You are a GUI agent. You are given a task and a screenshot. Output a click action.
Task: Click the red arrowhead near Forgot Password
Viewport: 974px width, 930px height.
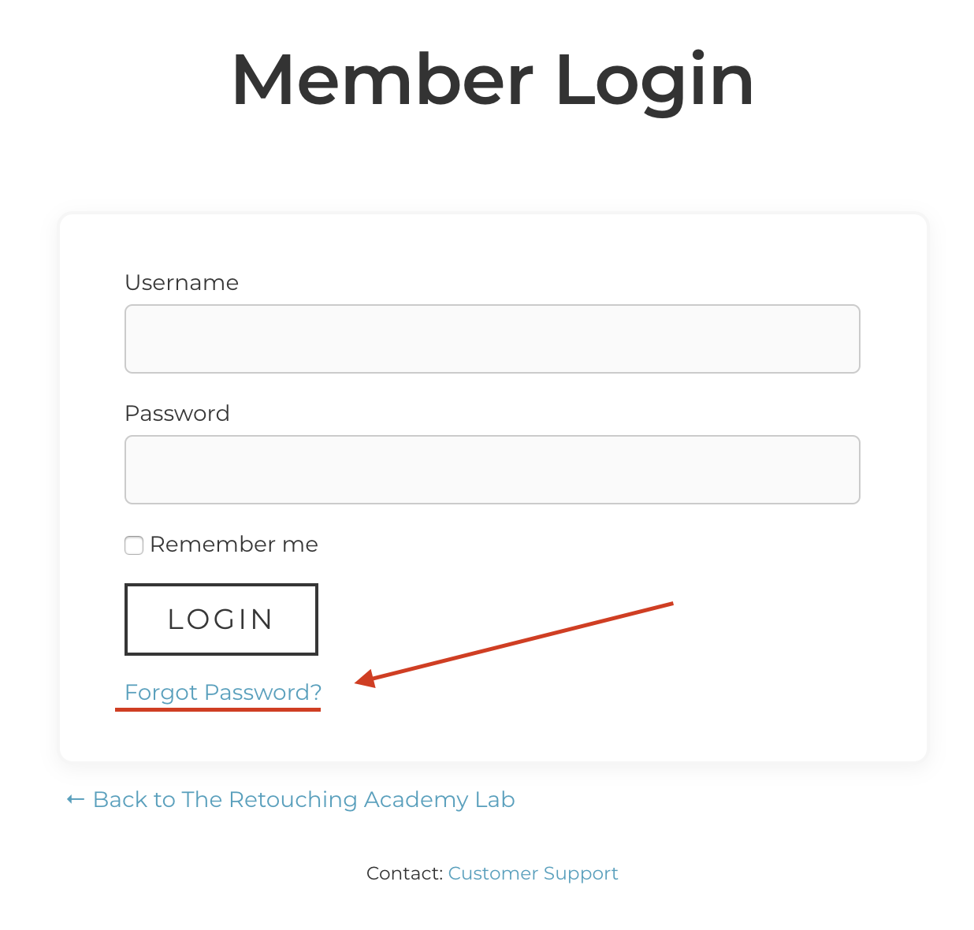pos(365,679)
